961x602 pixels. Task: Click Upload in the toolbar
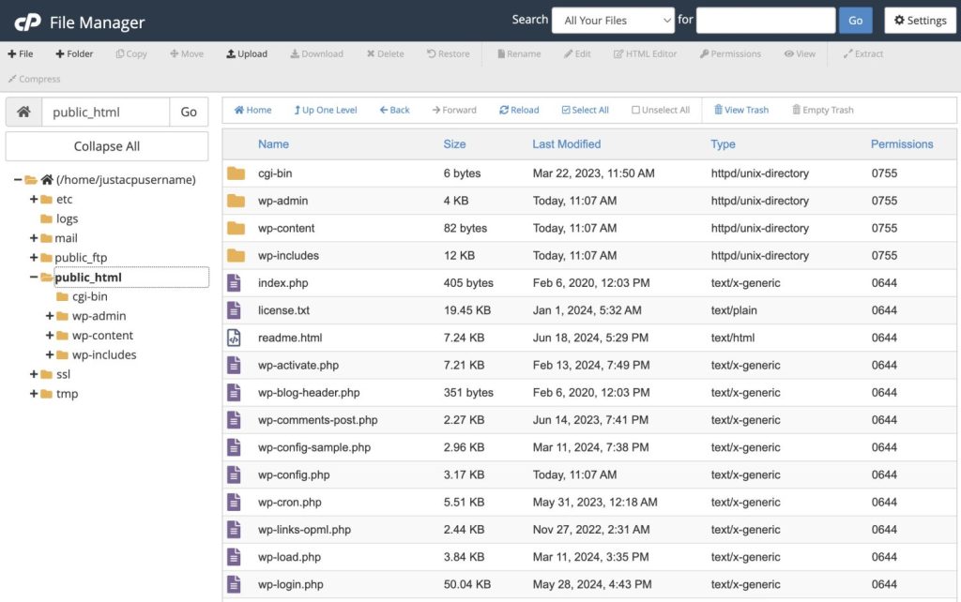click(247, 53)
